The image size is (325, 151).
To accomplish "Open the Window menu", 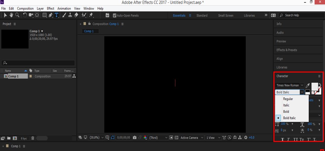I will pyautogui.click(x=89, y=8).
